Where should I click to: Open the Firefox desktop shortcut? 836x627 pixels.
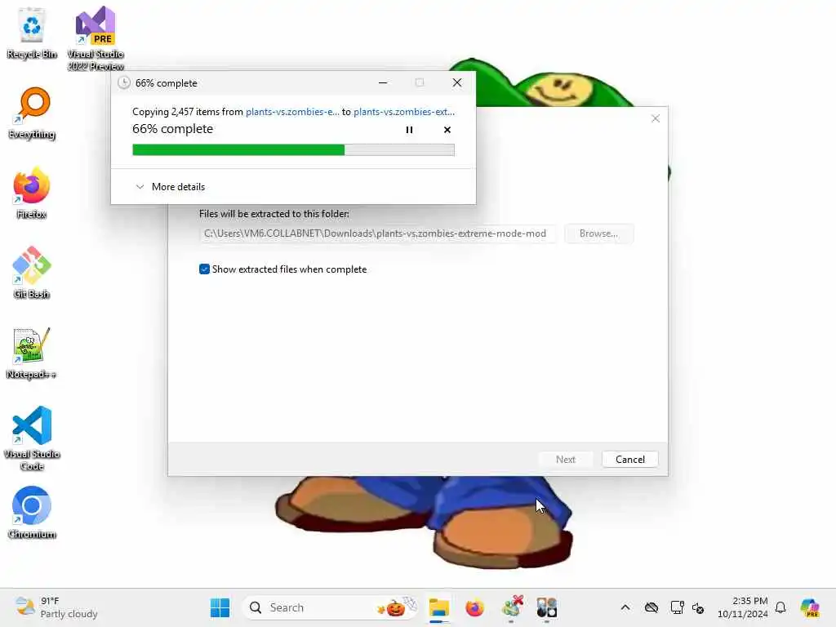[x=32, y=193]
